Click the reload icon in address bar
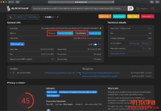 click(x=113, y=2)
